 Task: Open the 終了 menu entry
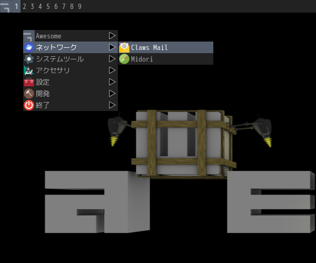71,105
